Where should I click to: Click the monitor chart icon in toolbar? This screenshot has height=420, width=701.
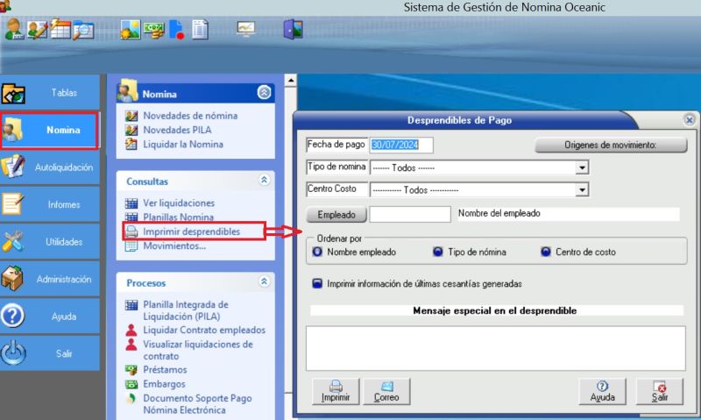coord(245,30)
